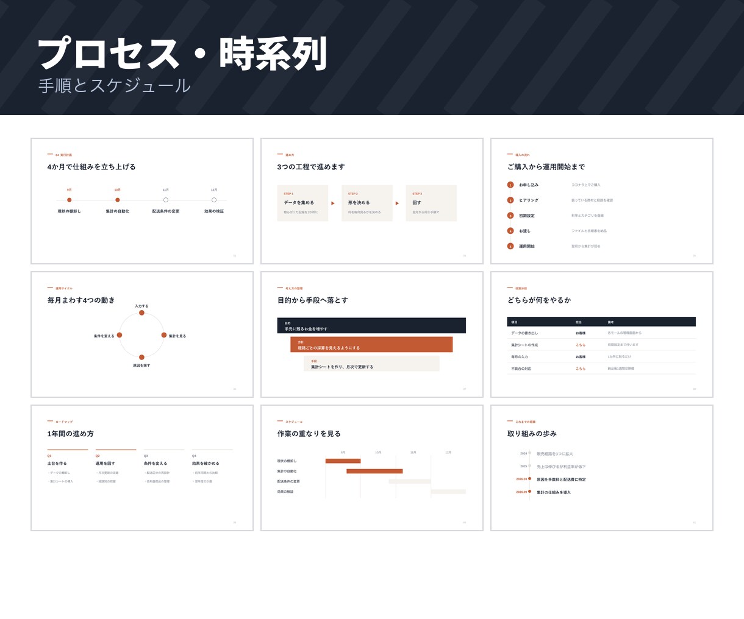
Task: Click the cycle dot labeled '条件を変える'
Action: click(120, 335)
